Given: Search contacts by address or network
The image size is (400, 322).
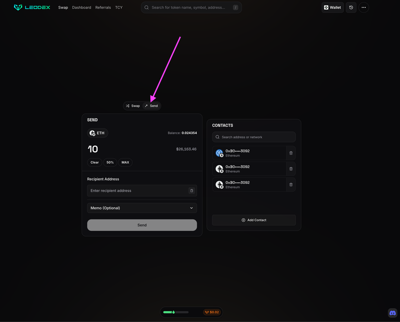Looking at the screenshot, I should click(254, 137).
